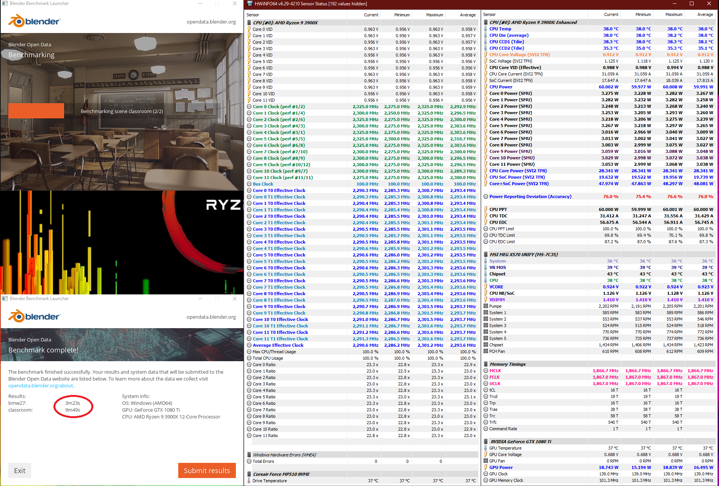
Task: Select the Command Rate row
Action: [x=599, y=429]
